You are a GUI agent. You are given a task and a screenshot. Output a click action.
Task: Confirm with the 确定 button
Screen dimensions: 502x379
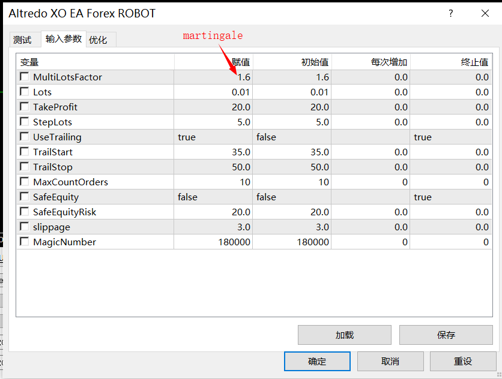317,362
